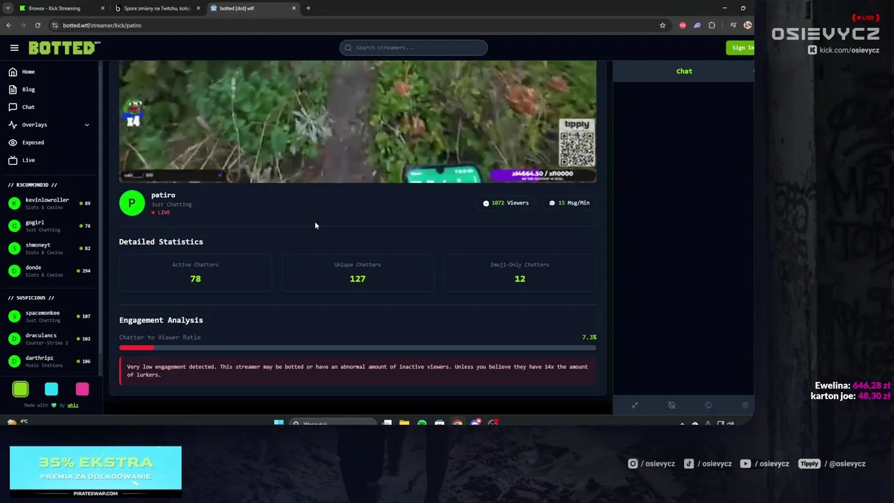This screenshot has width=894, height=503.
Task: Click the red extension icon in Chrome toolbar
Action: coord(682,25)
